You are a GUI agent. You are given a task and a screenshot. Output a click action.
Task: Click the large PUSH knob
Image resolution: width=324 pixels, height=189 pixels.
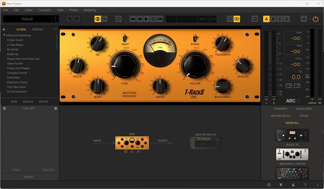[x=125, y=66]
